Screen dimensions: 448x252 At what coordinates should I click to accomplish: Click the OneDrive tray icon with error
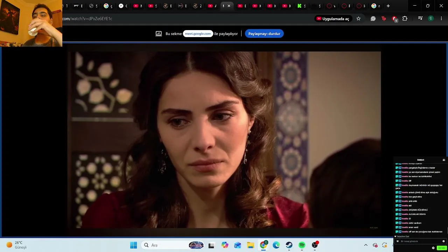click(x=375, y=245)
